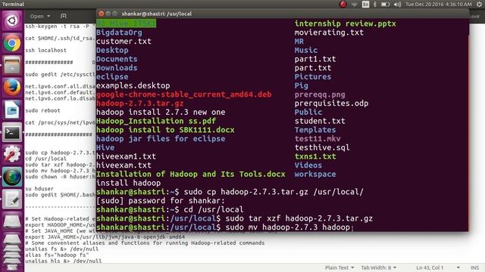Launch Google Chrome from the dock

12,43
